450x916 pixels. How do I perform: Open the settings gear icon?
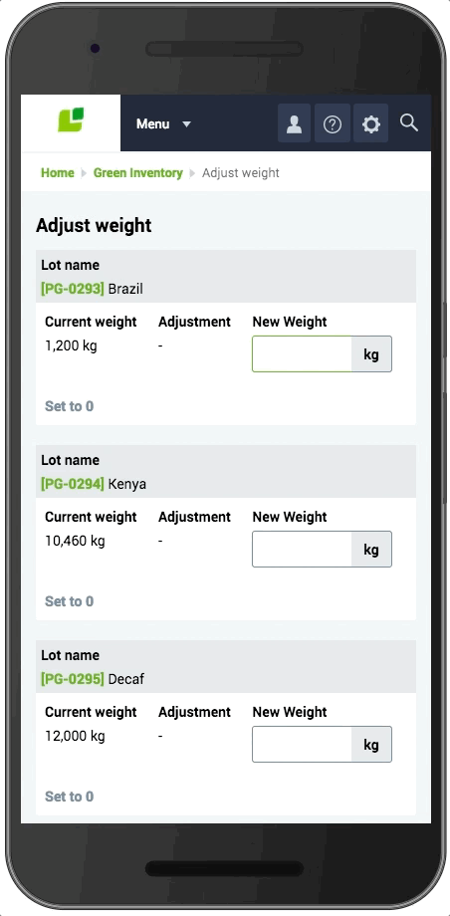point(371,123)
